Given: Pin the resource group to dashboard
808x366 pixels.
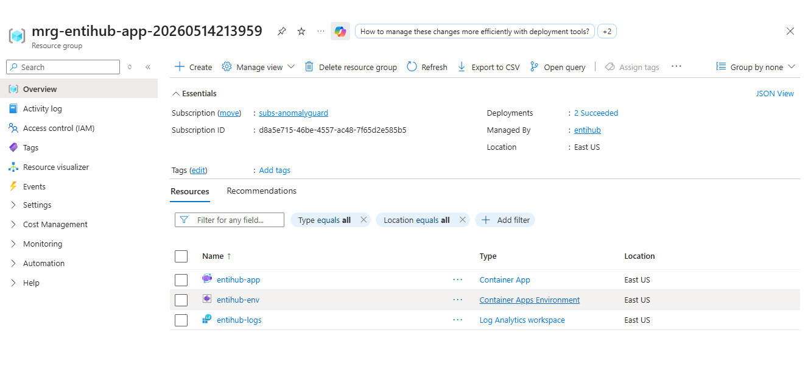Looking at the screenshot, I should point(281,31).
